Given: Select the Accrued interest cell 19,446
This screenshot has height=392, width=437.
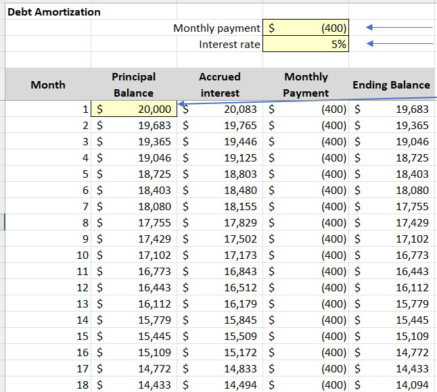Looking at the screenshot, I should 220,141.
